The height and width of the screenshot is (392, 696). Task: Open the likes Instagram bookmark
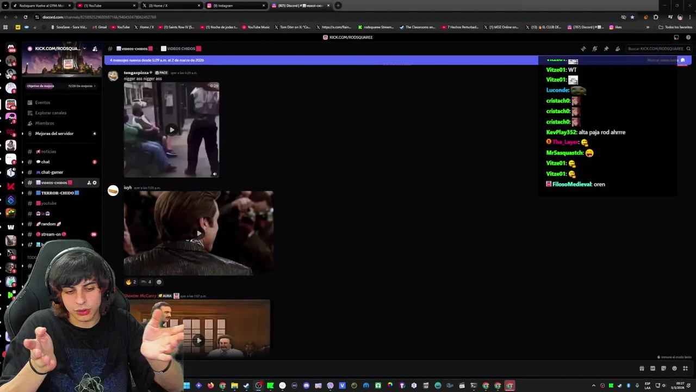616,27
